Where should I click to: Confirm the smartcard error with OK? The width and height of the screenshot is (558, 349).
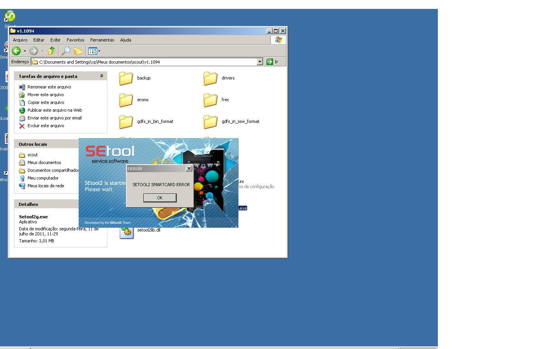[x=160, y=198]
